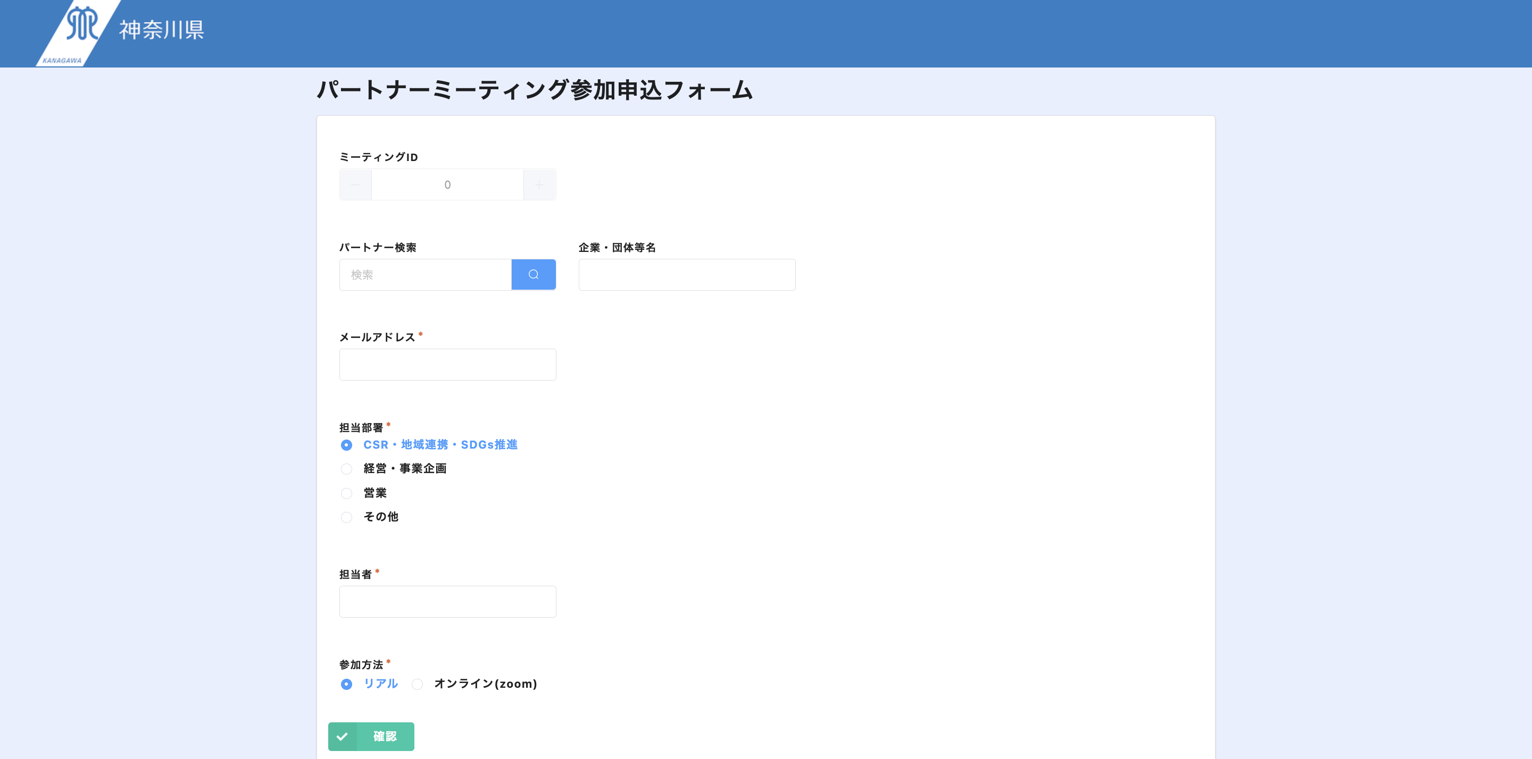Click the メールアドレス input field
1532x759 pixels.
[447, 364]
